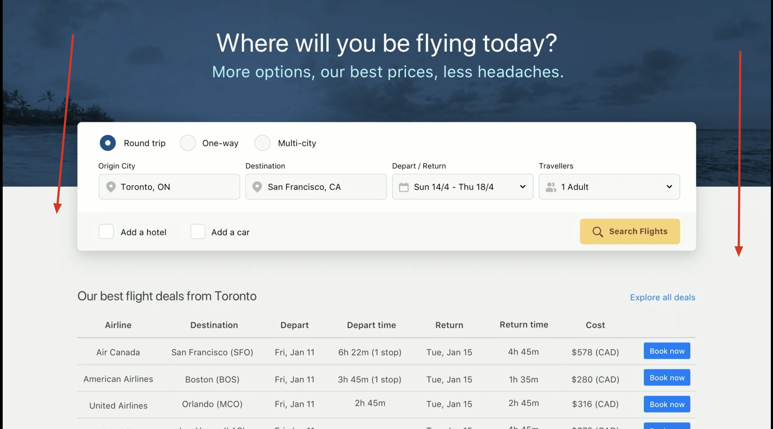773x429 pixels.
Task: Click the Cost column header
Action: [595, 325]
